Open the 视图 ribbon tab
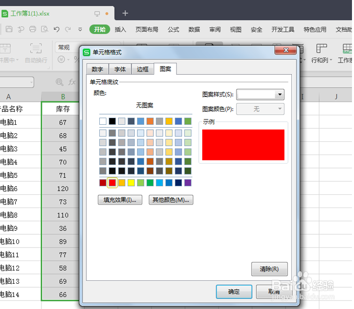 [x=235, y=29]
